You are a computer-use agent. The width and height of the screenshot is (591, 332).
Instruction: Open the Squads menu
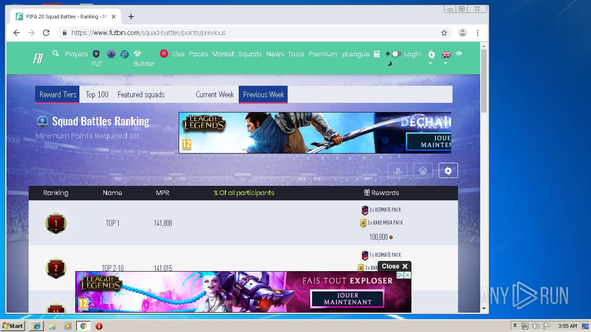(x=250, y=54)
